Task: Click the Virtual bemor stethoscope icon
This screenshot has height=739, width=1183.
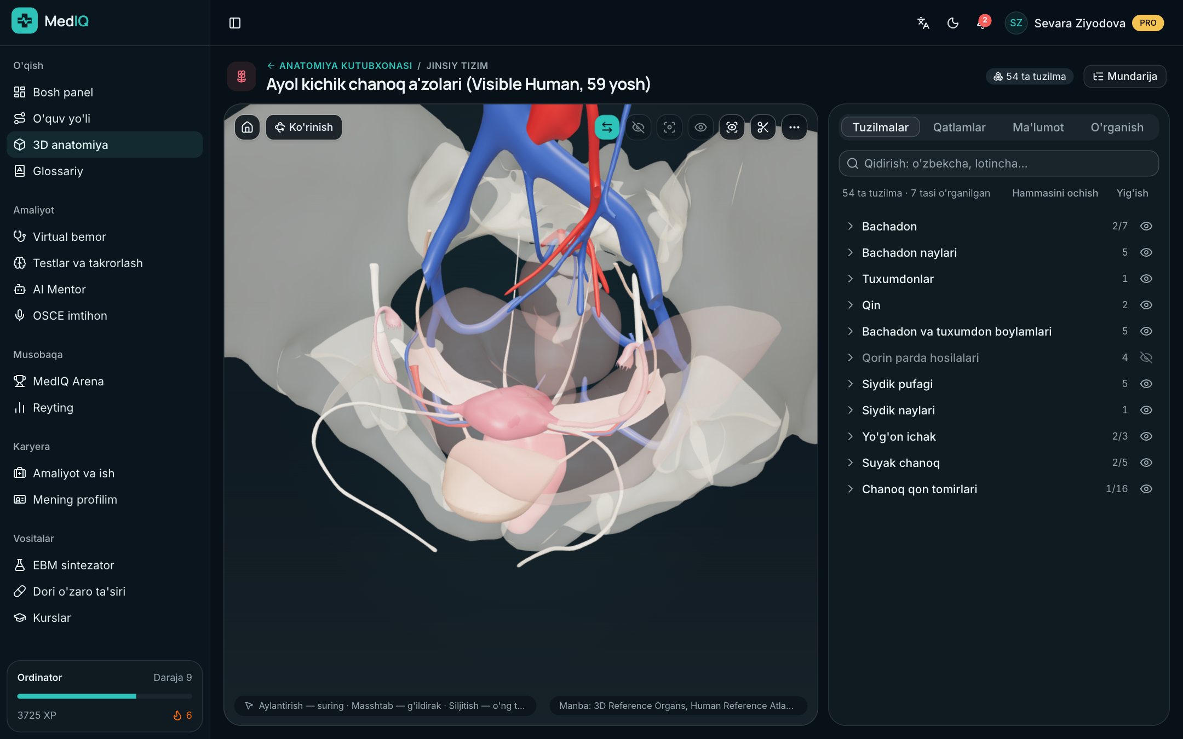Action: click(x=20, y=236)
